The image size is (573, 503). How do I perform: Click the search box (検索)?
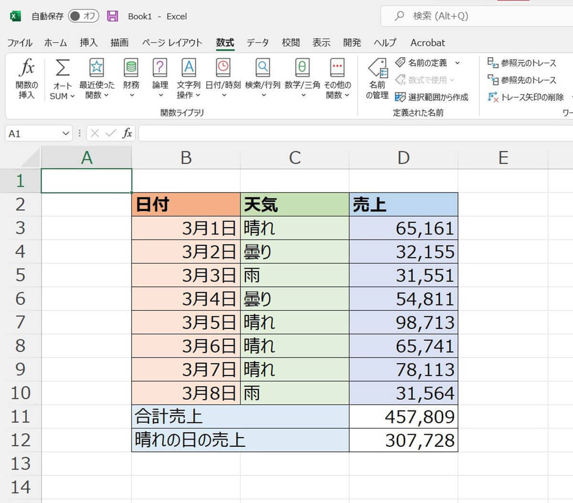tap(439, 16)
